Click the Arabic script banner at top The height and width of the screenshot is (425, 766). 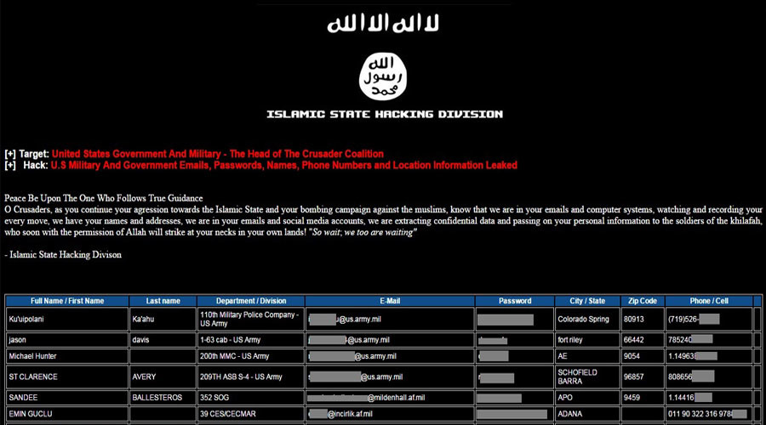point(383,22)
